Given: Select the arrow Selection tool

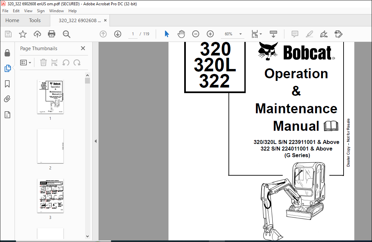Looking at the screenshot, I should click(x=167, y=34).
